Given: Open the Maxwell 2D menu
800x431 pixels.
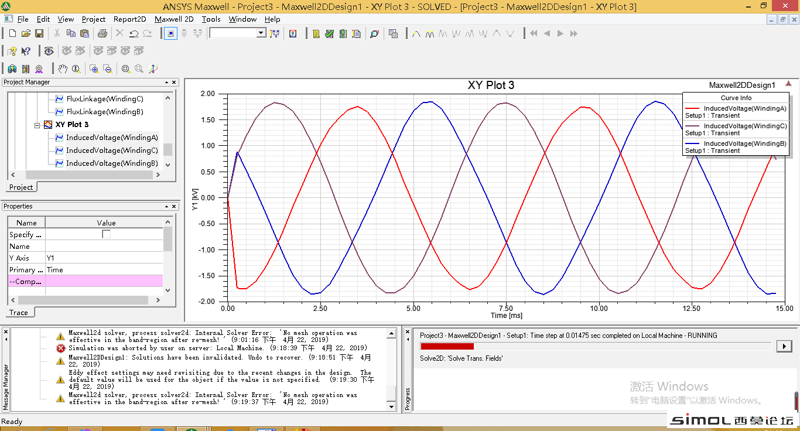Looking at the screenshot, I should coord(174,19).
